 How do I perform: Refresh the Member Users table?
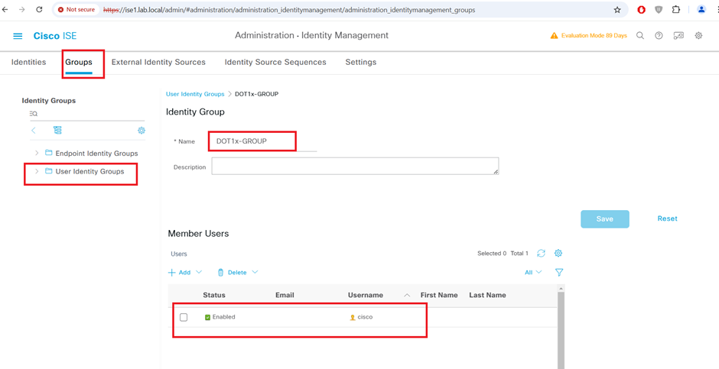click(541, 254)
